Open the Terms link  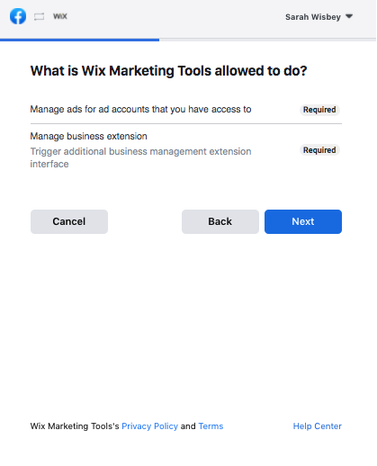click(x=211, y=426)
